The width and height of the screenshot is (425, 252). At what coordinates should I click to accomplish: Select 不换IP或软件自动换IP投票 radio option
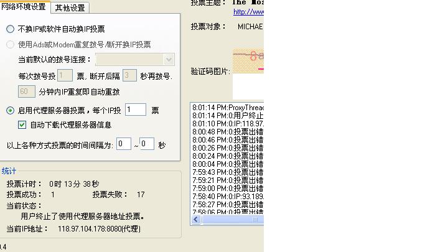11,29
